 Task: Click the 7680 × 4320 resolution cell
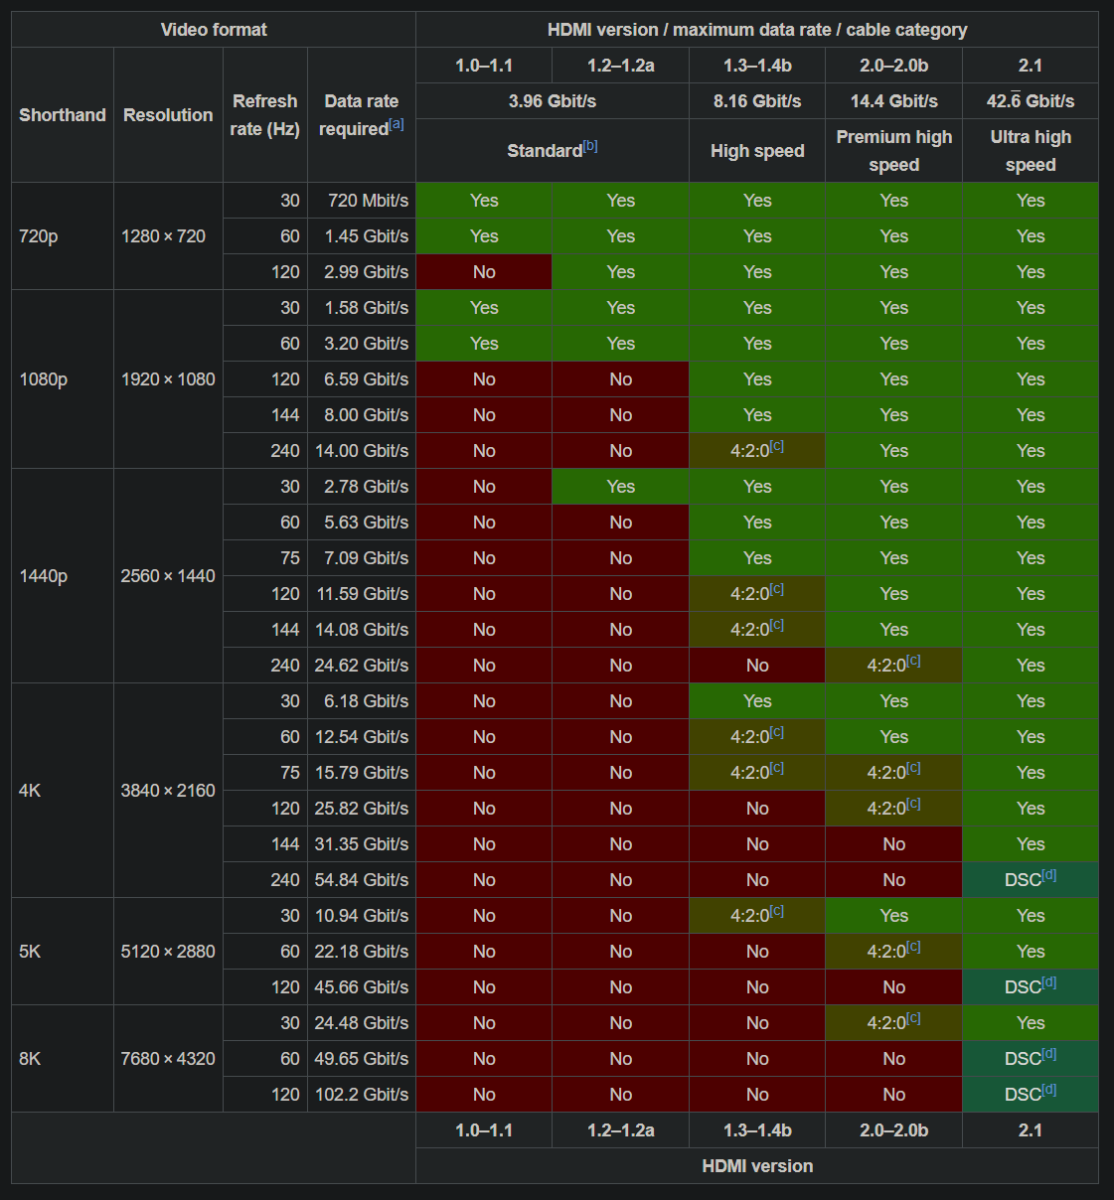point(168,1059)
